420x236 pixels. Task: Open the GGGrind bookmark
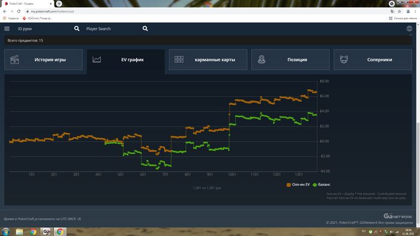[37, 18]
